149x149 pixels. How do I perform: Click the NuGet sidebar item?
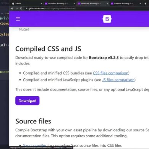[24, 29]
